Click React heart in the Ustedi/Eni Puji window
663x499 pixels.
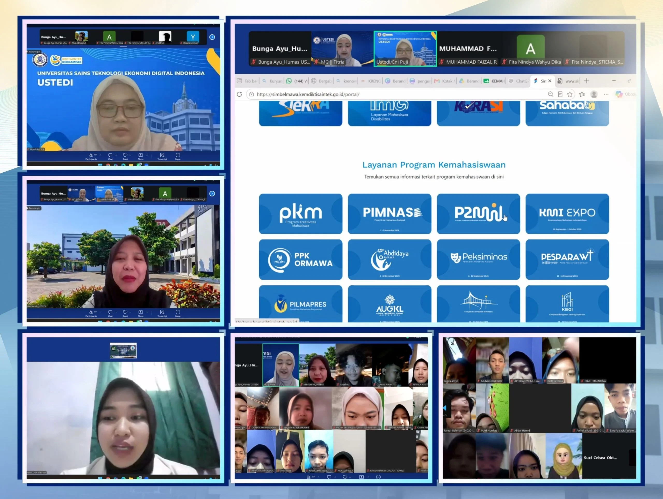pos(125,156)
